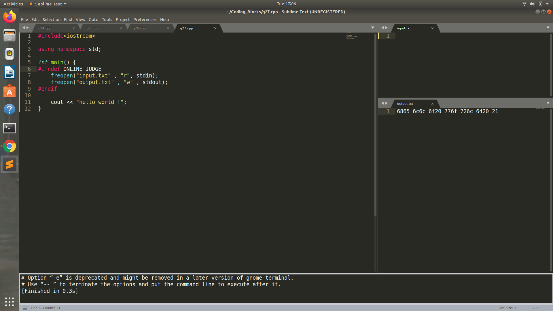Image resolution: width=553 pixels, height=311 pixels.
Task: Open the Selection menu
Action: (52, 20)
